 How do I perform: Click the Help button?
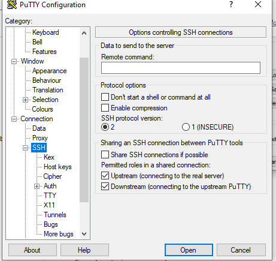click(84, 250)
